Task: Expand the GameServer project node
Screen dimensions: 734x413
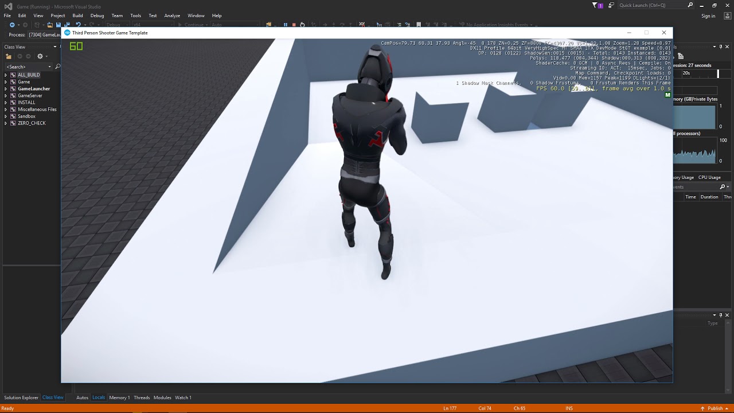Action: pyautogui.click(x=6, y=96)
